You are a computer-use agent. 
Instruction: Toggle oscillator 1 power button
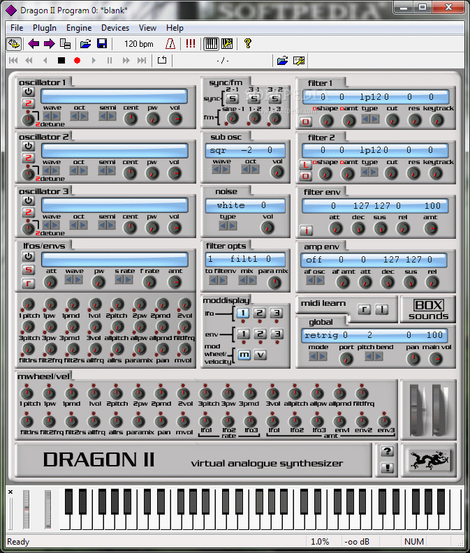pos(28,91)
